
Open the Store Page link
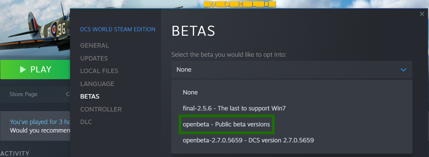coord(23,94)
